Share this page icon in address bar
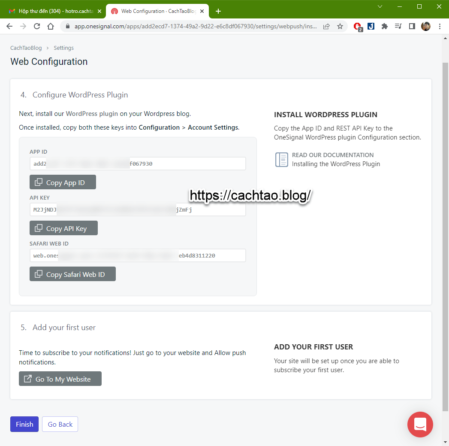Image resolution: width=449 pixels, height=446 pixels. coord(326,26)
